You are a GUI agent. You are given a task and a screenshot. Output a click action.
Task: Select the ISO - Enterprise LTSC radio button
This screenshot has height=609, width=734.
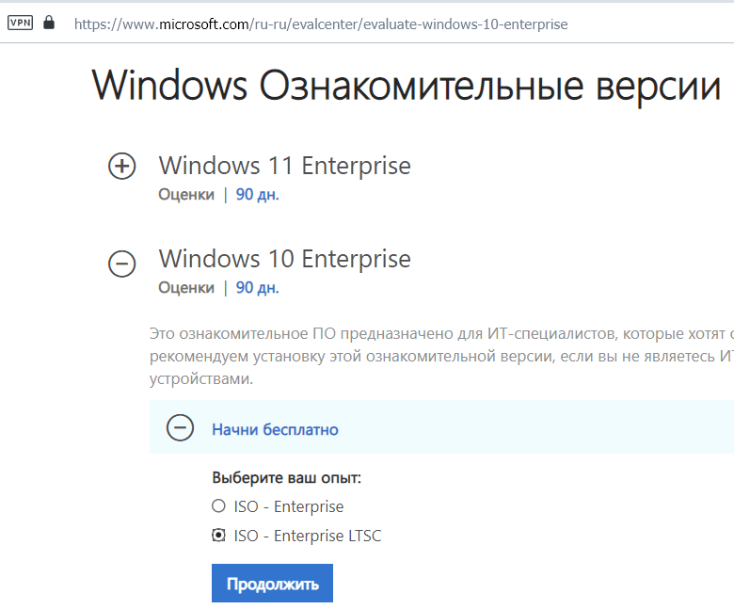218,535
